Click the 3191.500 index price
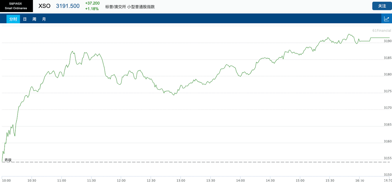The image size is (392, 185). click(x=68, y=6)
